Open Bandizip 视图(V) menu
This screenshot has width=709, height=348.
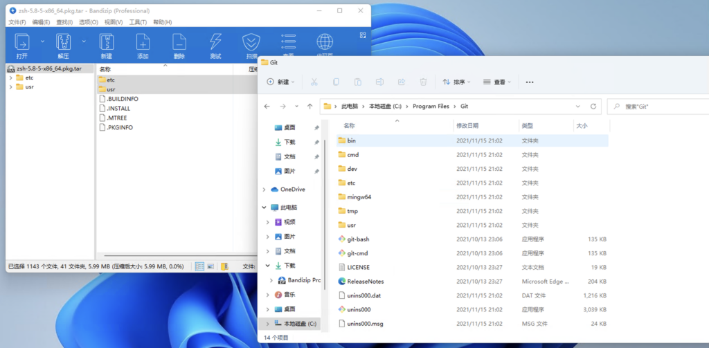(x=114, y=22)
